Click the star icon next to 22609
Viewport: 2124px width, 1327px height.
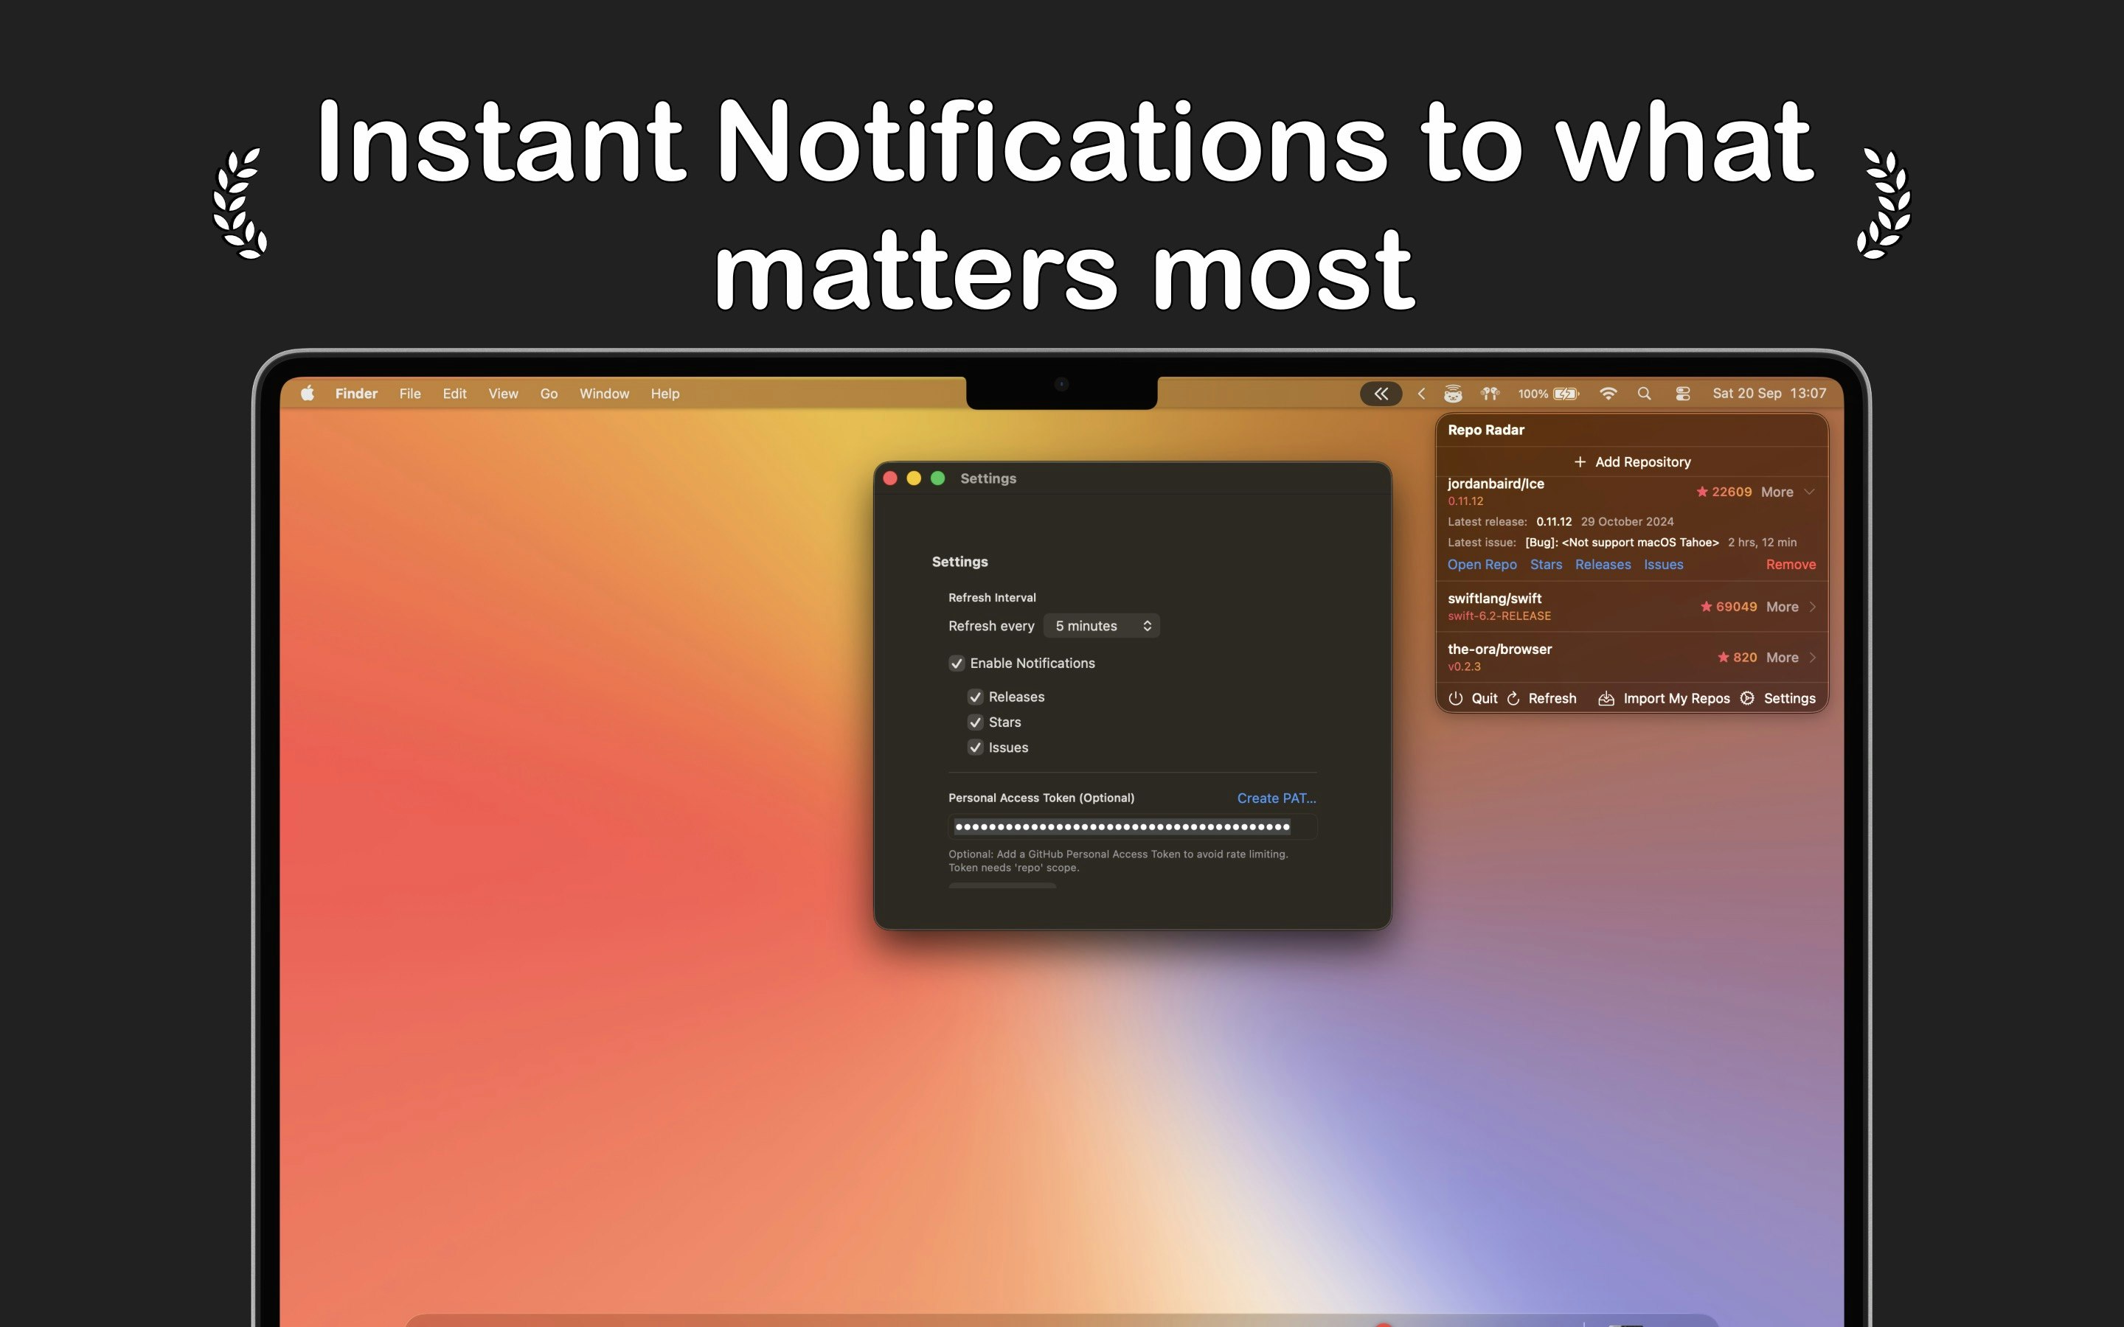[x=1702, y=492]
